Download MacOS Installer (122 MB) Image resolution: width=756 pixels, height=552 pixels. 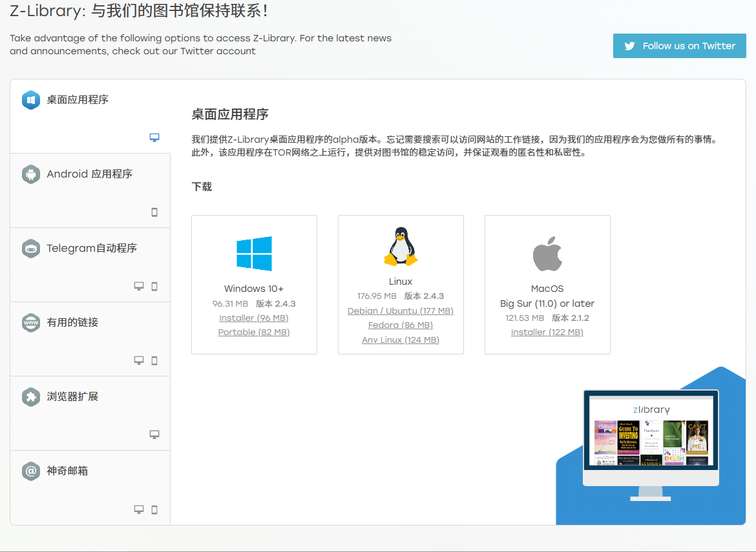(547, 332)
